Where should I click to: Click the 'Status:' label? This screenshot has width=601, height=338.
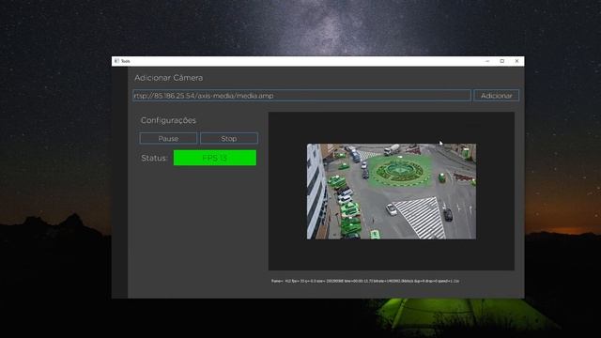click(x=154, y=158)
